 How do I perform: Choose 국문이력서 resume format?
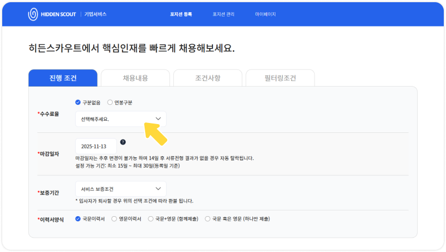point(78,219)
